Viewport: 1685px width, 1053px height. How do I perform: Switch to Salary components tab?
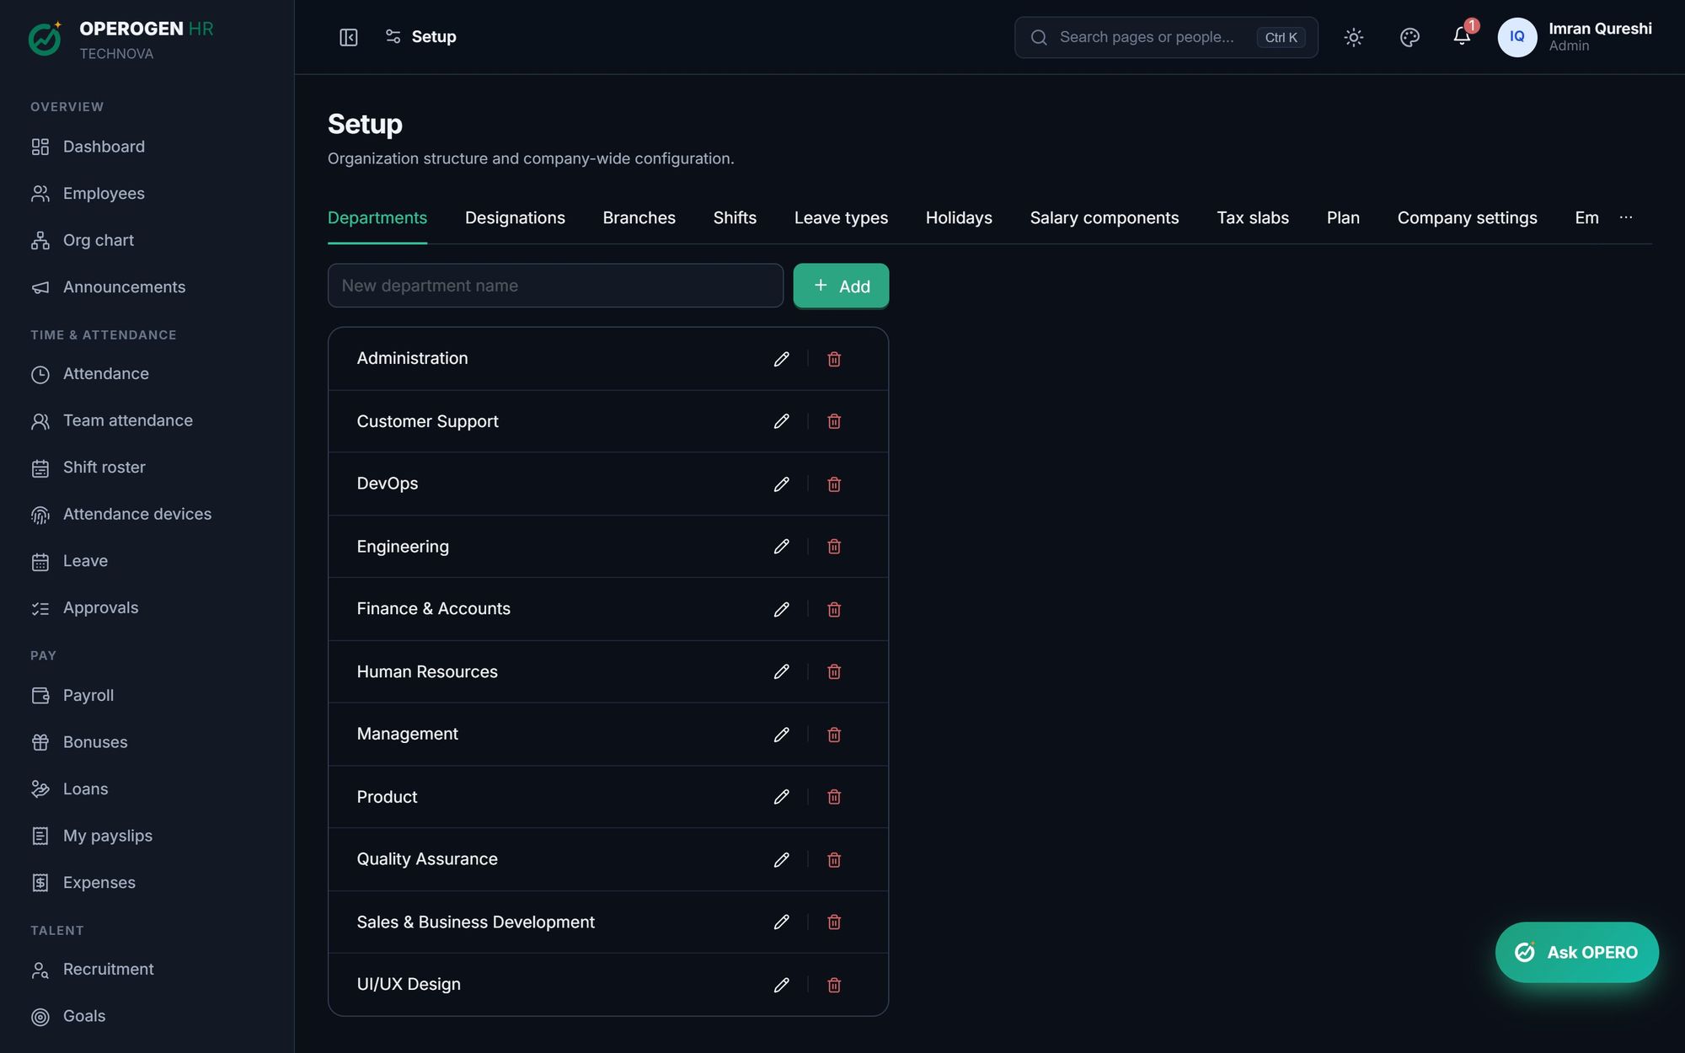(x=1104, y=218)
